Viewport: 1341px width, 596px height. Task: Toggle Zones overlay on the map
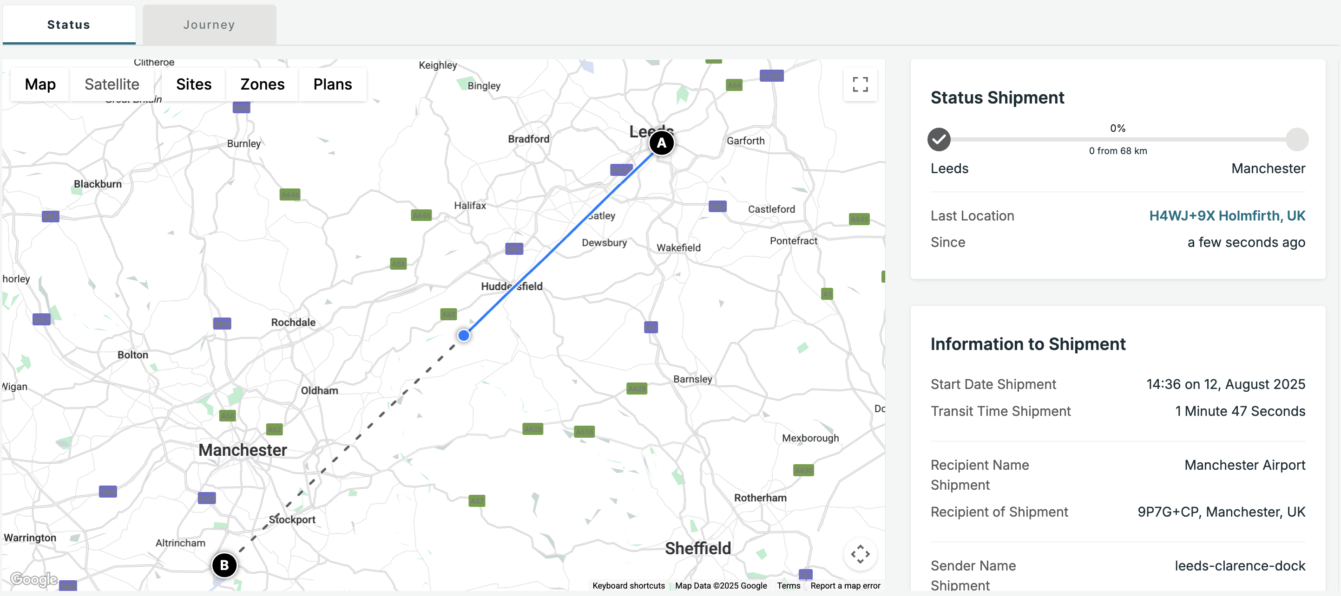point(263,84)
